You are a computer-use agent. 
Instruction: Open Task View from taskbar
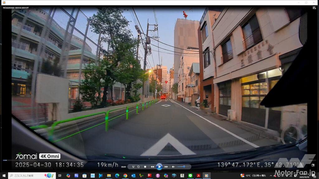coord(60,176)
